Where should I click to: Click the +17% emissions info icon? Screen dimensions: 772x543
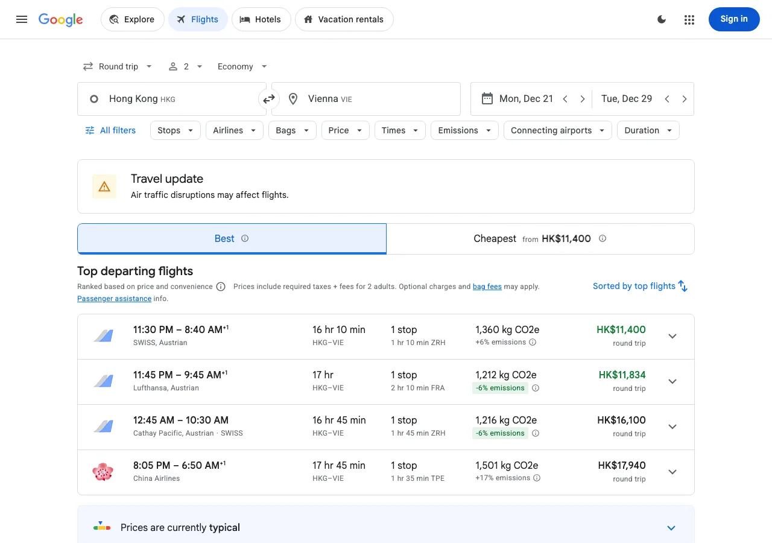click(537, 478)
